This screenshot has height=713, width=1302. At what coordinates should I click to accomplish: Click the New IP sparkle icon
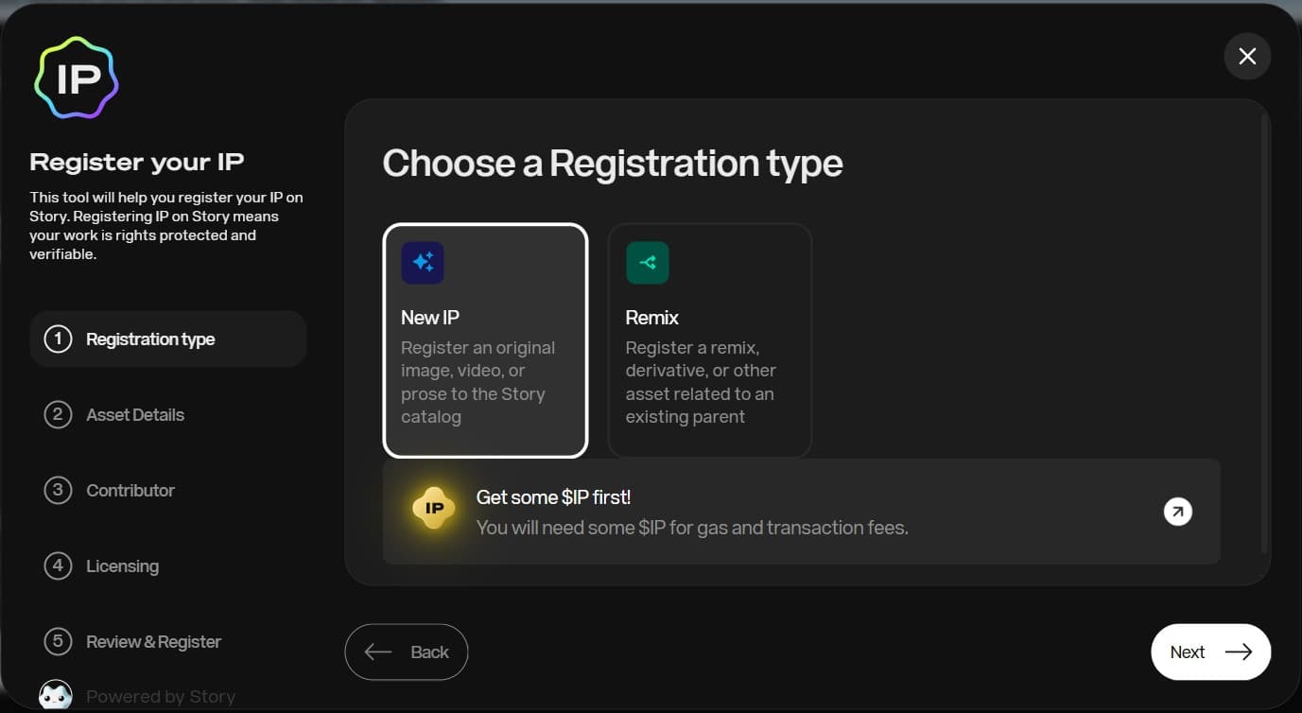[423, 263]
